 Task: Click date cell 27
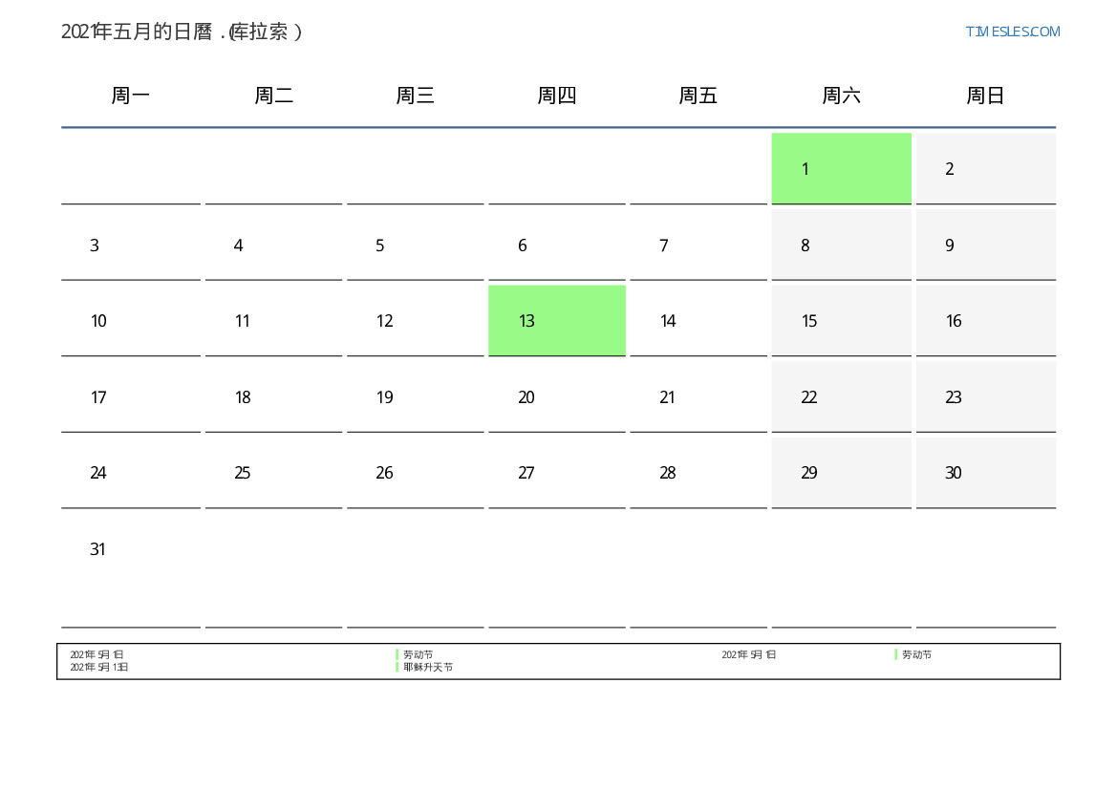point(557,472)
